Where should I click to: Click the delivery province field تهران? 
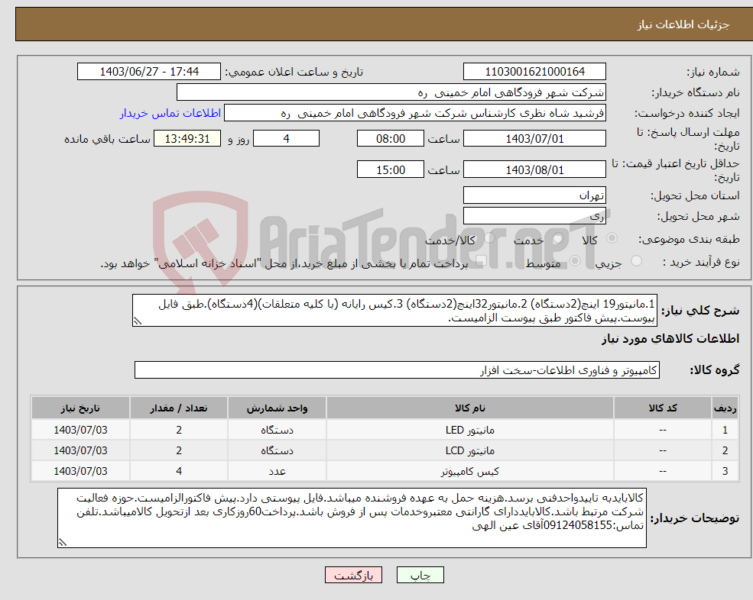(x=534, y=195)
